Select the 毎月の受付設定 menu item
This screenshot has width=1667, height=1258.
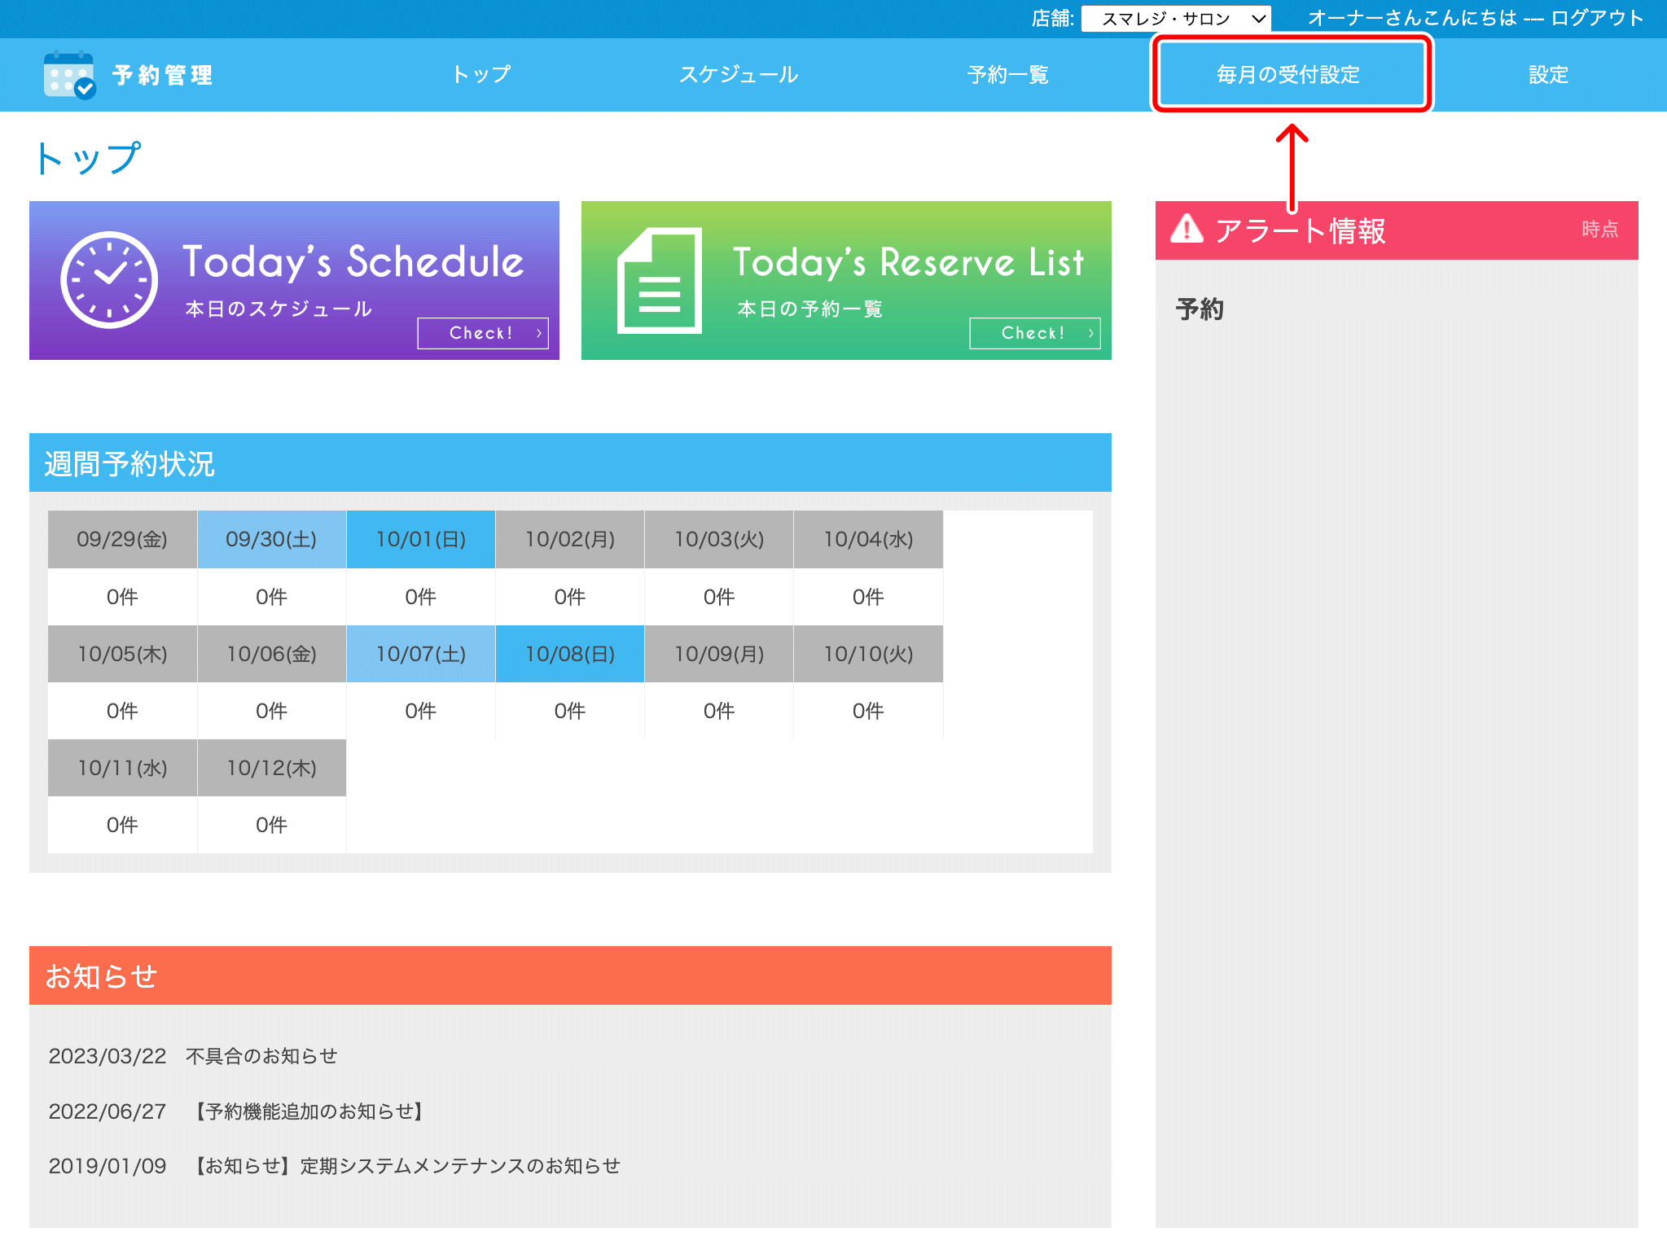pyautogui.click(x=1288, y=75)
